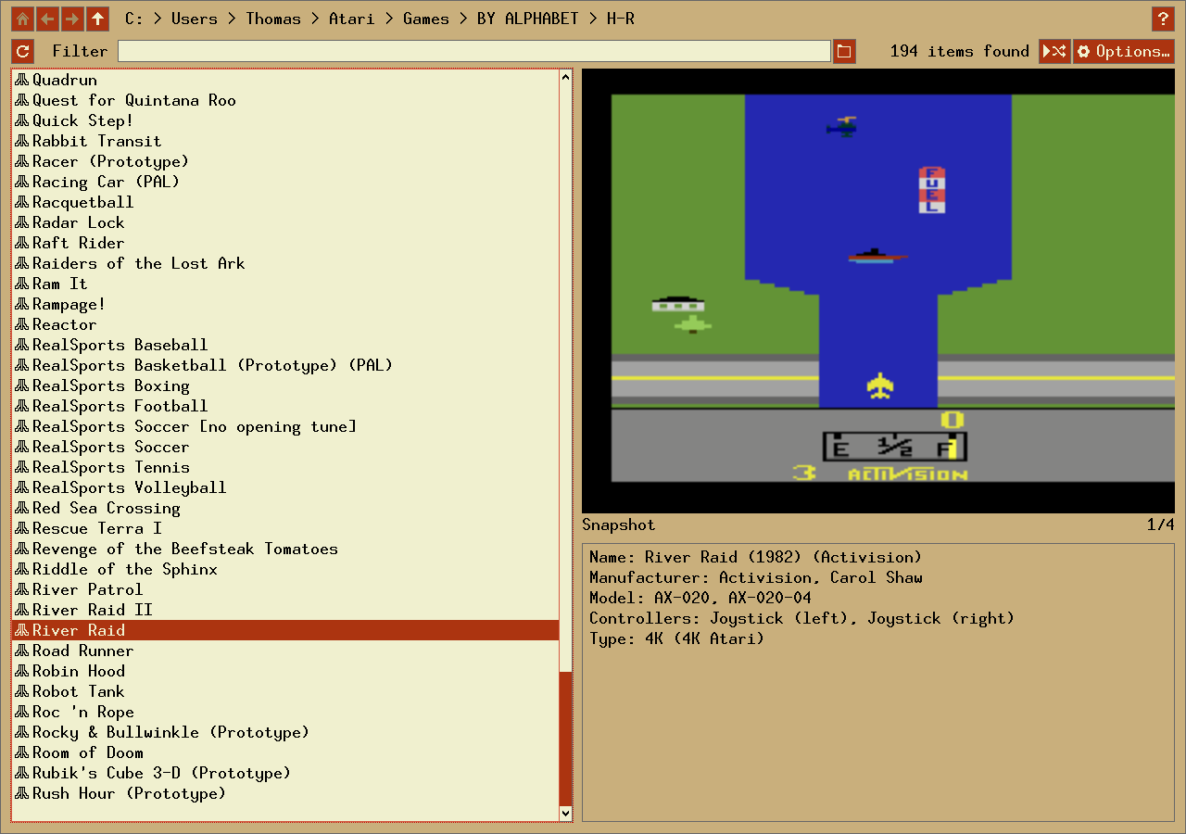The image size is (1186, 834).
Task: Select Riddle of the Sphinx
Action: pos(285,569)
